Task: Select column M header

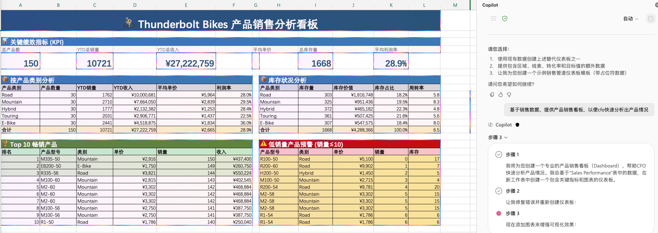Action: coord(455,5)
